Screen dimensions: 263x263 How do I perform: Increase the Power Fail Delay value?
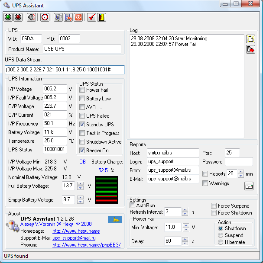pyautogui.click(x=185, y=239)
